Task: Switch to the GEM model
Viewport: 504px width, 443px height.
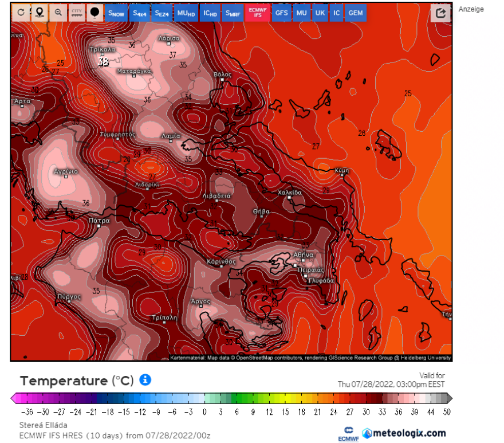Action: pyautogui.click(x=355, y=13)
